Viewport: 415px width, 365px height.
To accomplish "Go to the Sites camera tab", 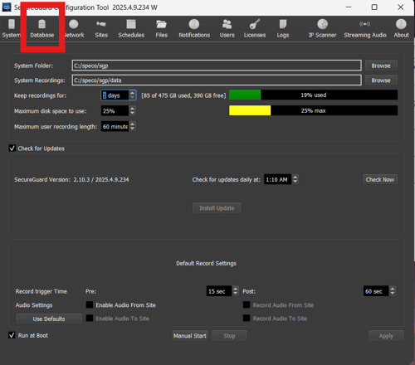I will (x=101, y=28).
